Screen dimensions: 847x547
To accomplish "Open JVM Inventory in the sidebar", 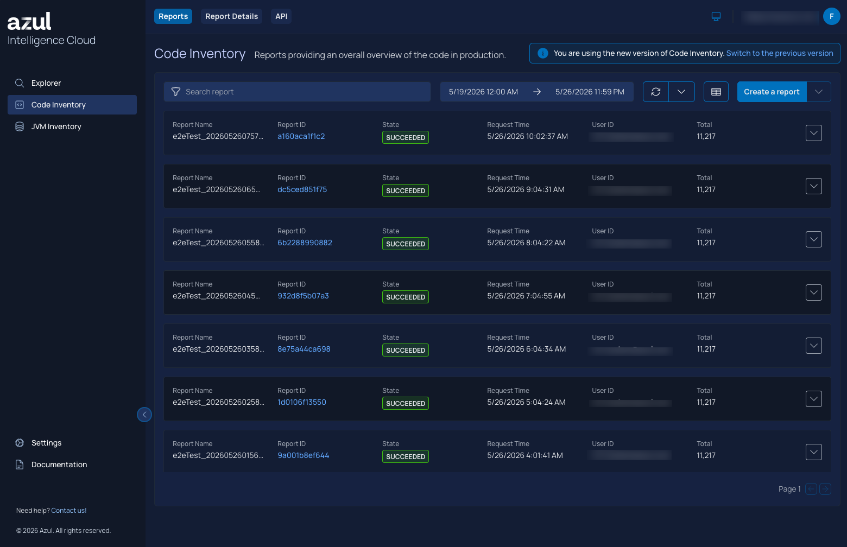I will click(72, 126).
